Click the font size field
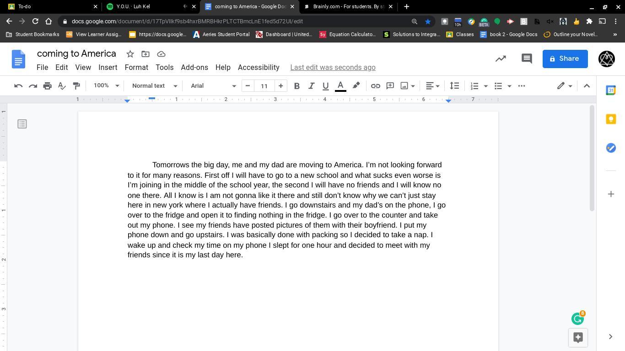 click(264, 86)
